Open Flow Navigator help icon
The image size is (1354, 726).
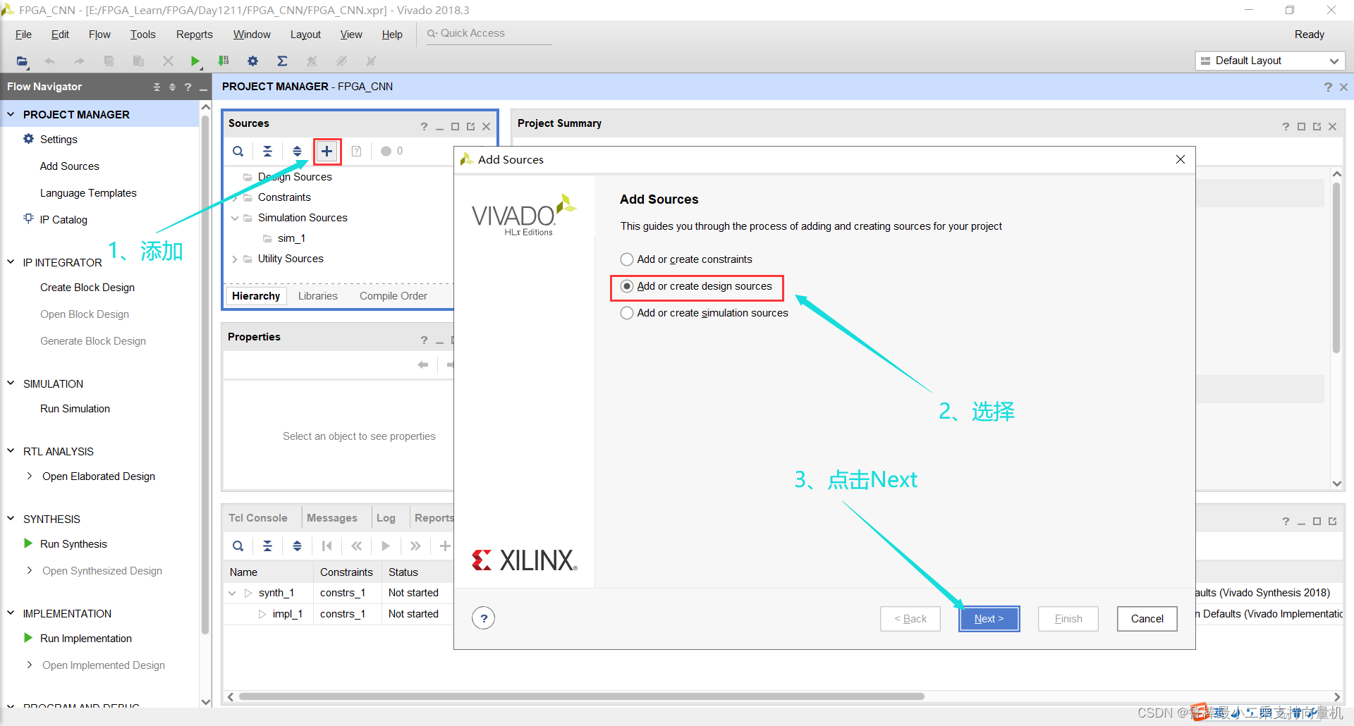point(188,87)
